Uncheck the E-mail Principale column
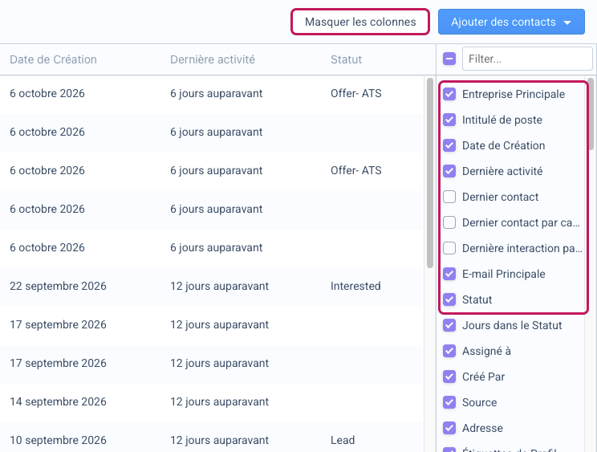The height and width of the screenshot is (452, 597). (x=449, y=274)
